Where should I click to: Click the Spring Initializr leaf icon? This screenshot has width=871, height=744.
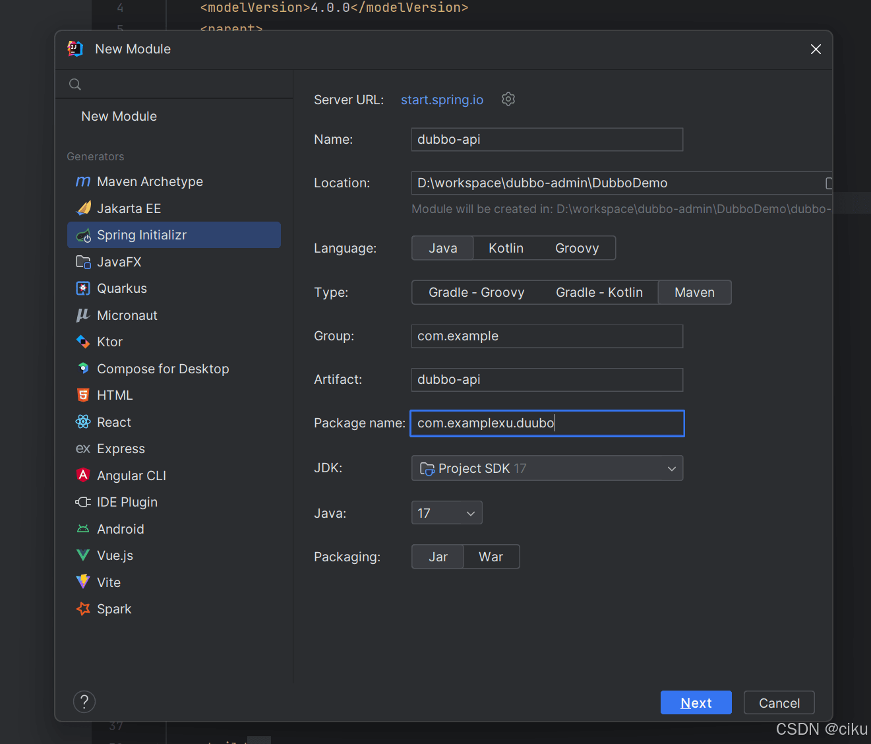84,235
